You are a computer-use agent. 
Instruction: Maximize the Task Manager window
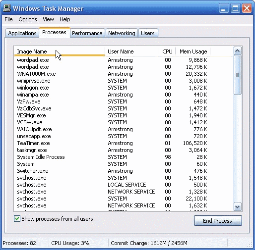(235, 8)
